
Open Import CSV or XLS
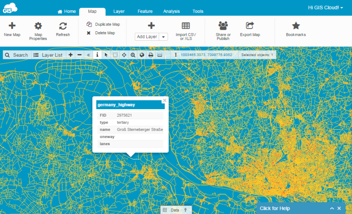[186, 31]
